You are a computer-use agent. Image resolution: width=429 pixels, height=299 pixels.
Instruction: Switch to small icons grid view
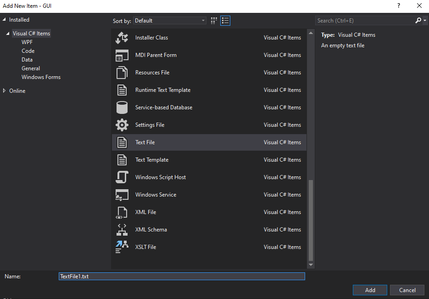(214, 21)
